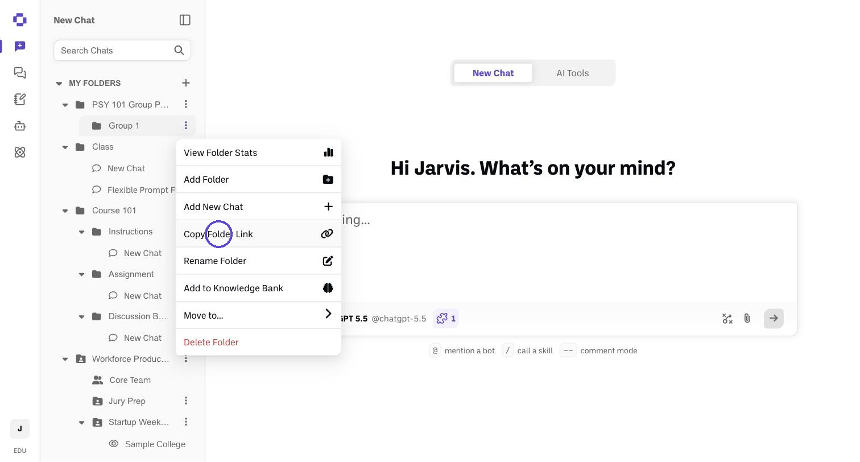This screenshot has width=860, height=462.
Task: Choose View Folder Stats from the menu
Action: pos(259,152)
